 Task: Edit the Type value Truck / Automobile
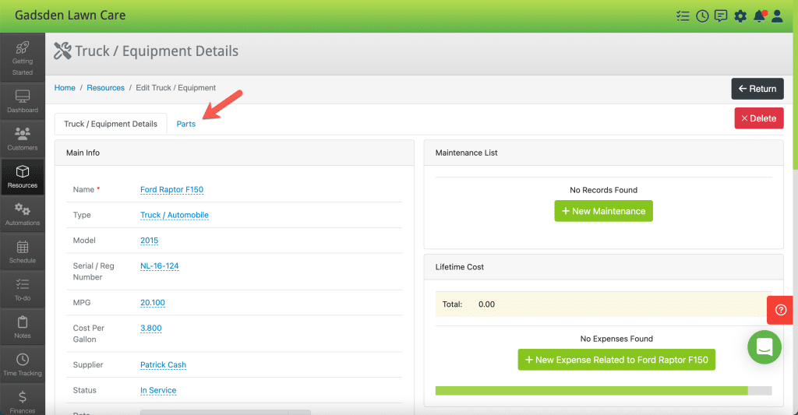174,215
